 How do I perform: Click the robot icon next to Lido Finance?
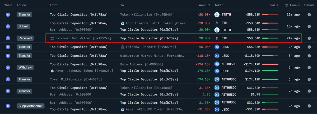coord(122,23)
